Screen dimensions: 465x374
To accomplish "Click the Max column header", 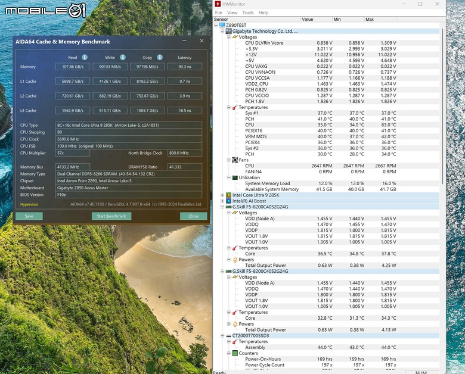I will (380, 19).
